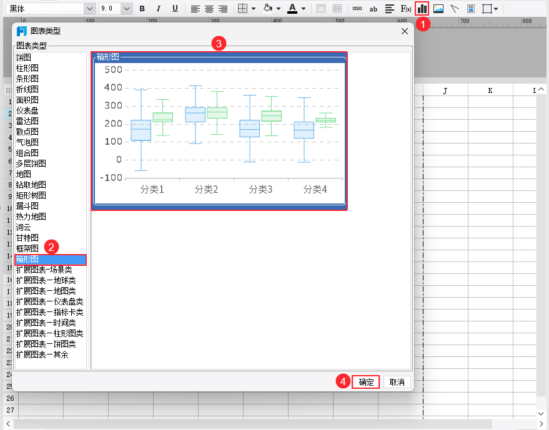
Task: Align text to the left
Action: [x=195, y=9]
